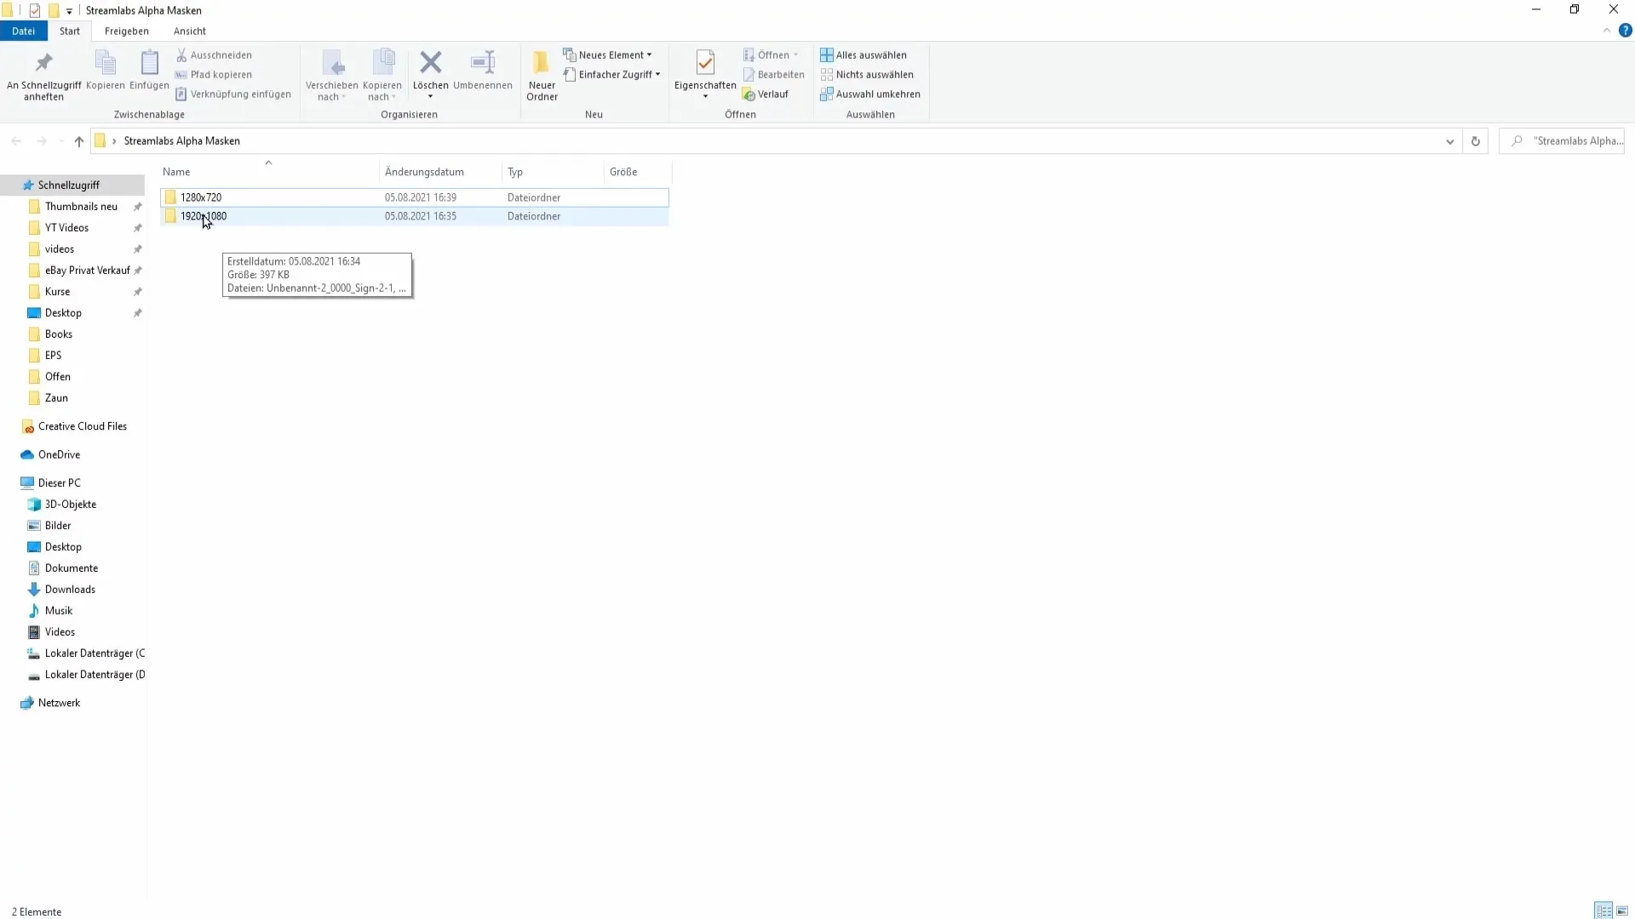
Task: Refresh the folder view
Action: click(x=1476, y=141)
